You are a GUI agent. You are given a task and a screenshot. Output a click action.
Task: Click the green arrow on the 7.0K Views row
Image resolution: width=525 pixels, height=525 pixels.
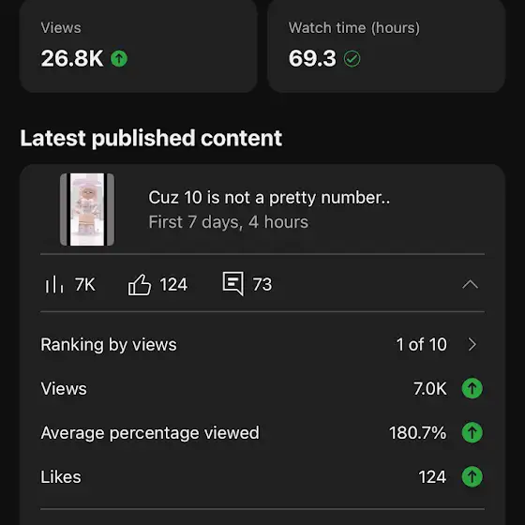pos(472,388)
